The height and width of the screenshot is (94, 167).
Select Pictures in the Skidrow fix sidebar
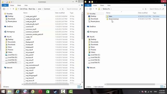click(93, 50)
